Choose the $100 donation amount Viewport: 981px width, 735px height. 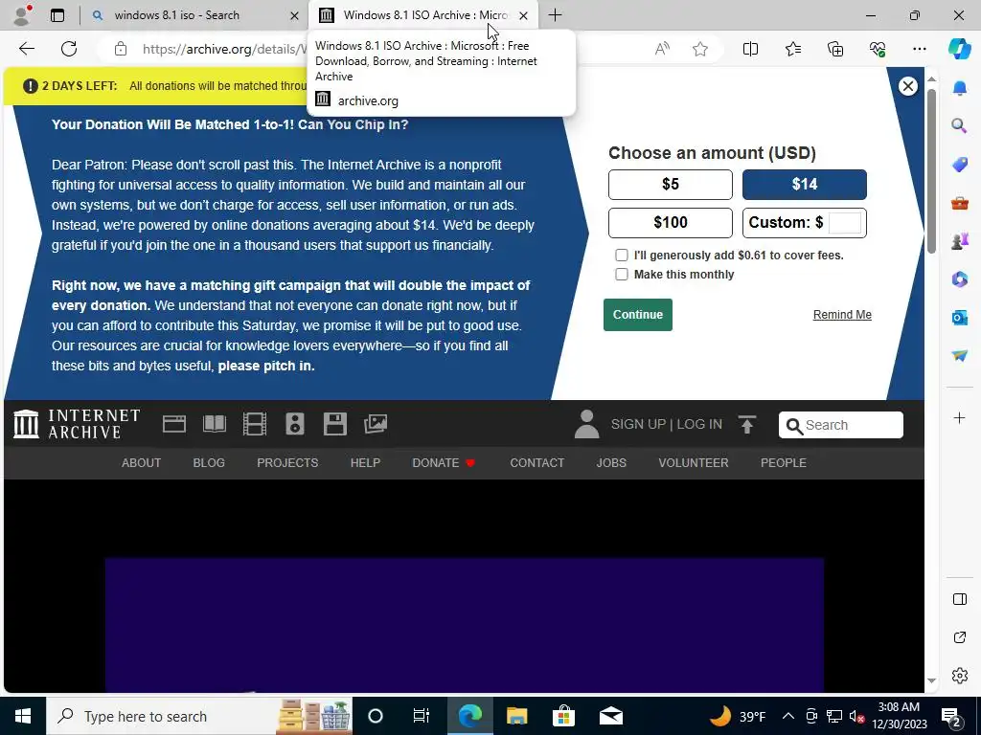(670, 222)
